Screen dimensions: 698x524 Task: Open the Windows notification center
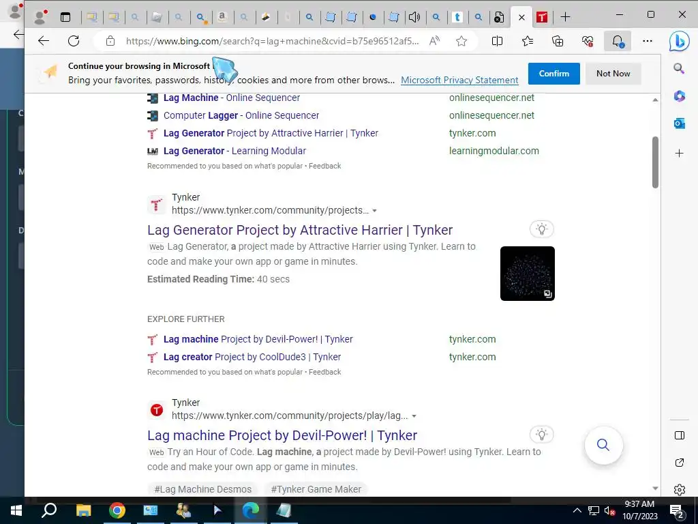click(677, 511)
